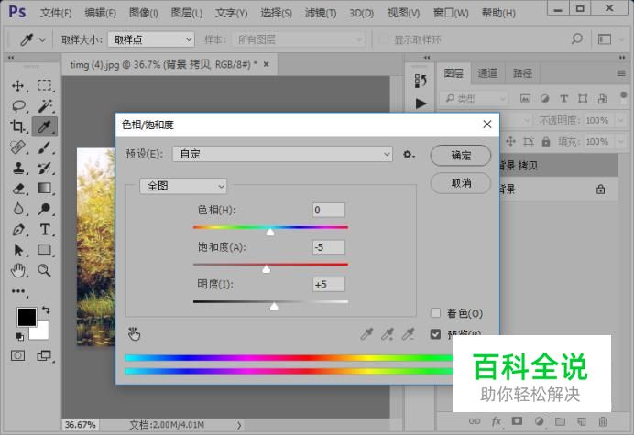The image size is (634, 435).
Task: Switch to the 路径 tab
Action: 522,73
